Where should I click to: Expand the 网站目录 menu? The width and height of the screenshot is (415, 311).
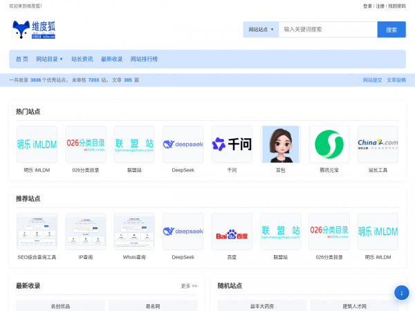tap(49, 59)
